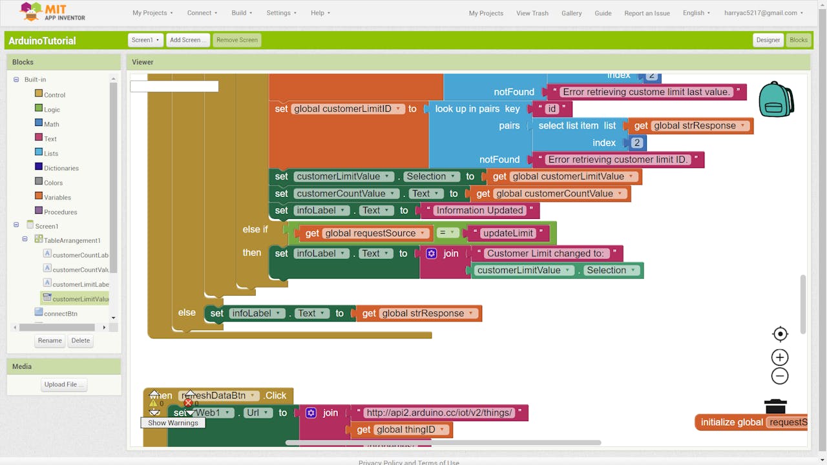The image size is (827, 465).
Task: Open the Lists blocks drawer
Action: click(50, 154)
